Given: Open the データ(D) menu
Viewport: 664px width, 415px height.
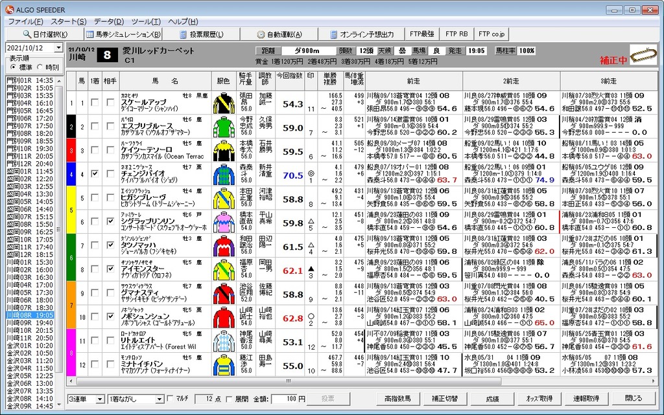Looking at the screenshot, I should [x=109, y=21].
